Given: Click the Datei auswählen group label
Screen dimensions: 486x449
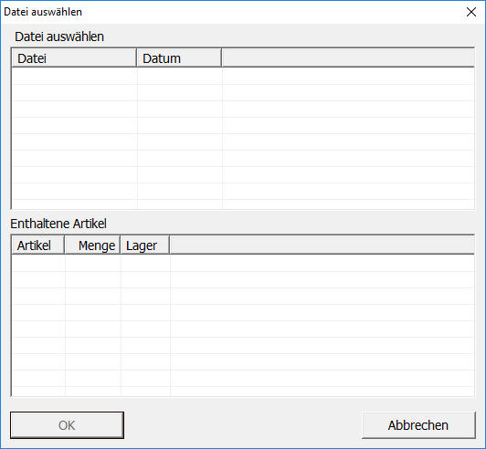Looking at the screenshot, I should (59, 37).
